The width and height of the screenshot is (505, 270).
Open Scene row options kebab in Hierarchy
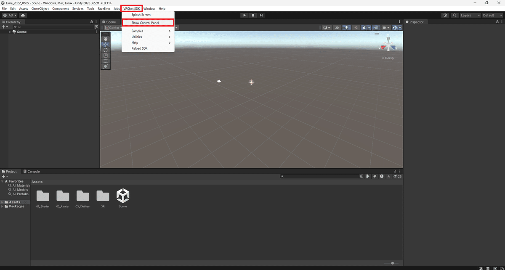tap(97, 32)
